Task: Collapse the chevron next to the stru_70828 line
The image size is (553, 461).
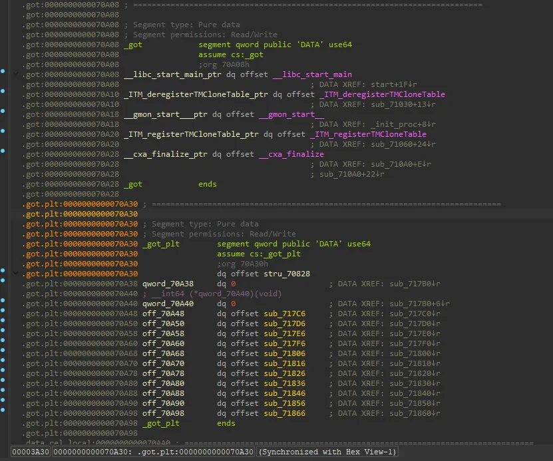Action: click(15, 273)
